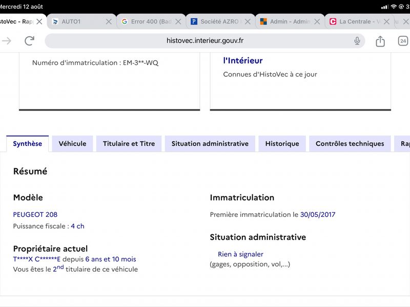The width and height of the screenshot is (410, 307).
Task: Switch to the Error 400 browser tab
Action: pos(151,21)
